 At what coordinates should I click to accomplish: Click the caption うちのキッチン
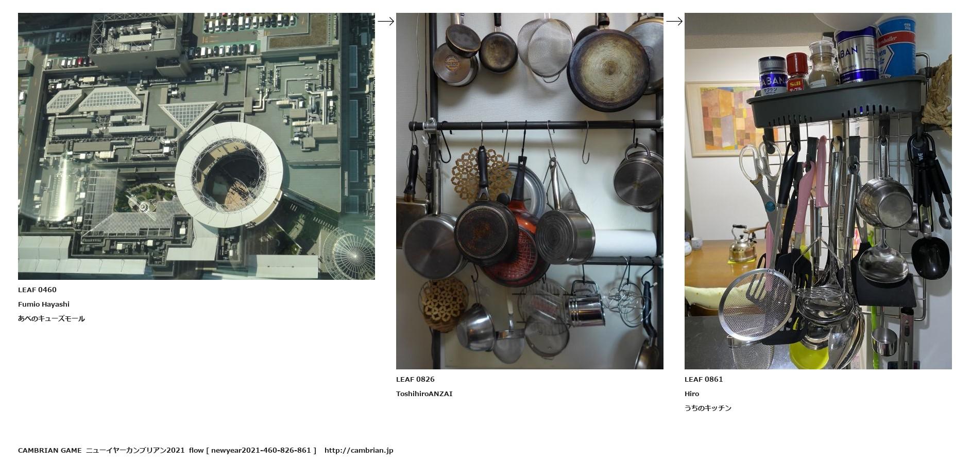pos(708,408)
